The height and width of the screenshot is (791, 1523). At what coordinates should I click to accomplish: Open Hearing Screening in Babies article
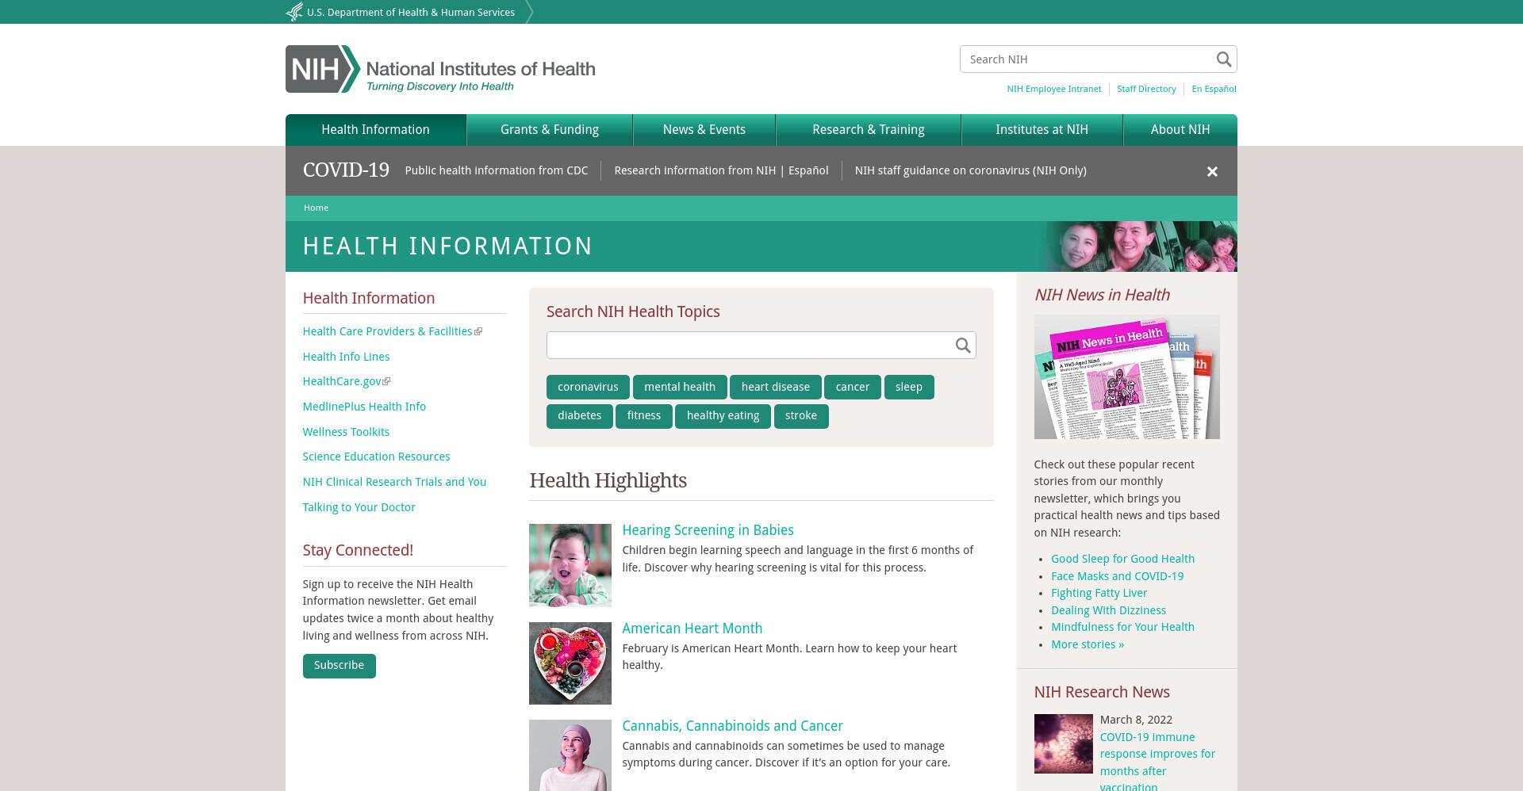[x=708, y=530]
